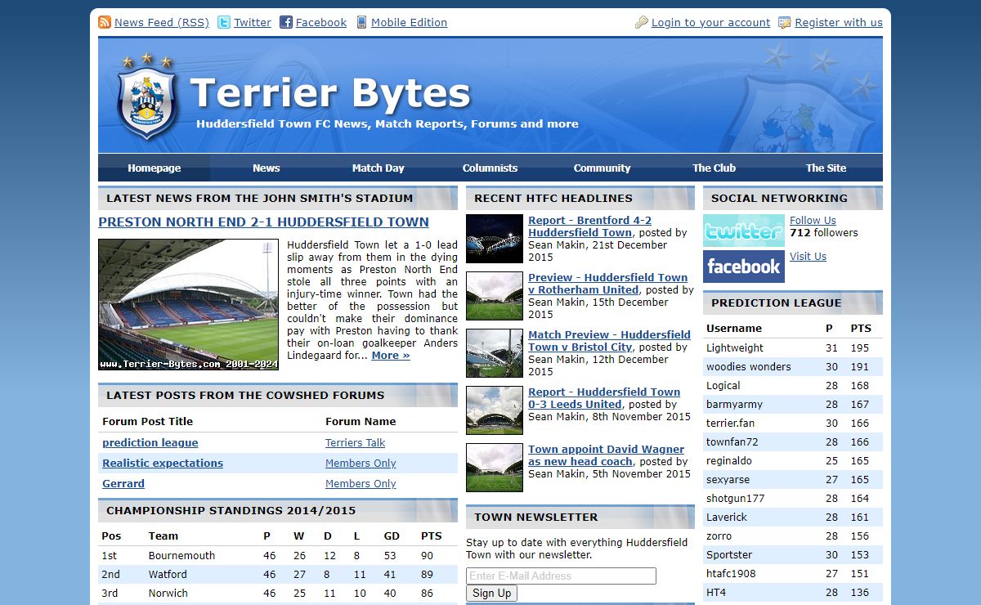Open Members Only forum for Realistic expectations

point(361,463)
